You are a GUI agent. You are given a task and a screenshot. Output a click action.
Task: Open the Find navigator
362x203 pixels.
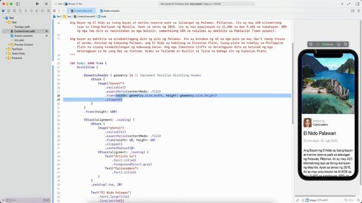[x=20, y=11]
